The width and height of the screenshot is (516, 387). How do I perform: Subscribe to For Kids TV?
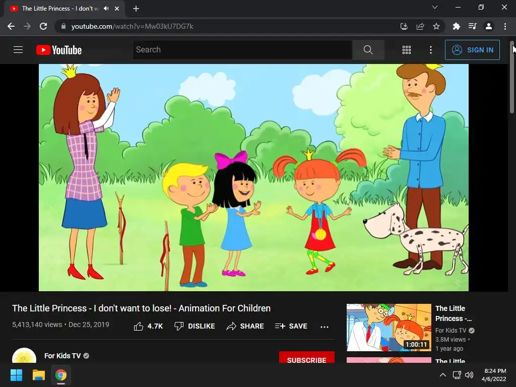tap(307, 358)
